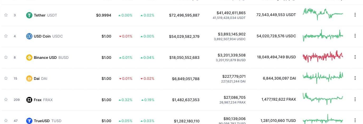
Task: Star the Dai row
Action: (x=6, y=78)
